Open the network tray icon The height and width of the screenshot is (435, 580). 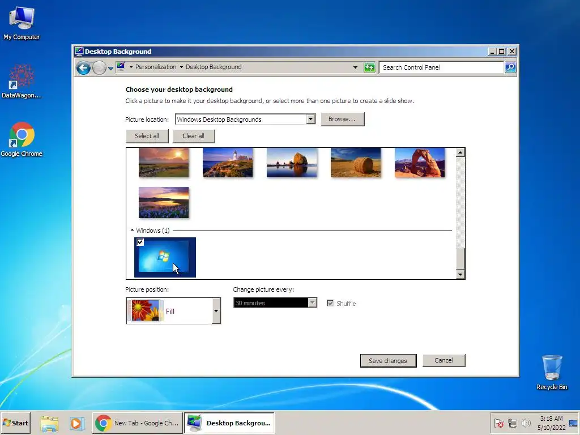coord(513,423)
